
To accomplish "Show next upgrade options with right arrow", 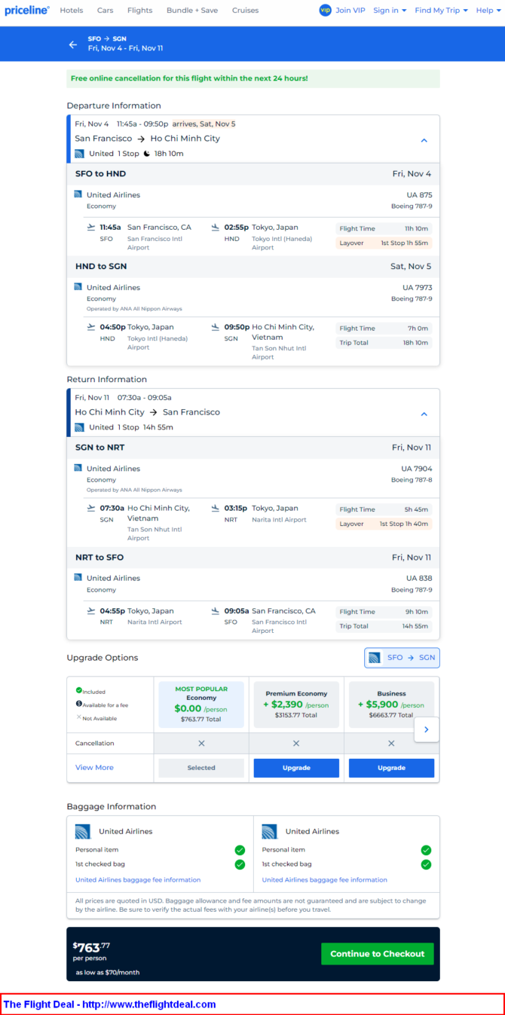I will coord(427,729).
